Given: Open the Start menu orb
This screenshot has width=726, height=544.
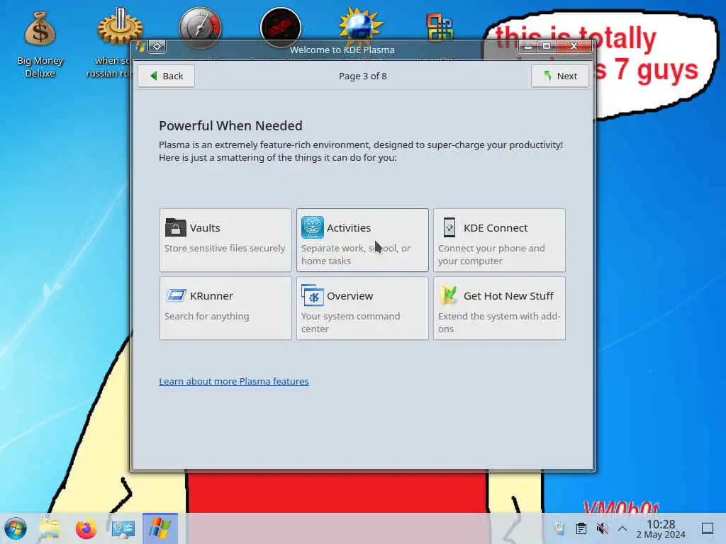Looking at the screenshot, I should [x=16, y=528].
